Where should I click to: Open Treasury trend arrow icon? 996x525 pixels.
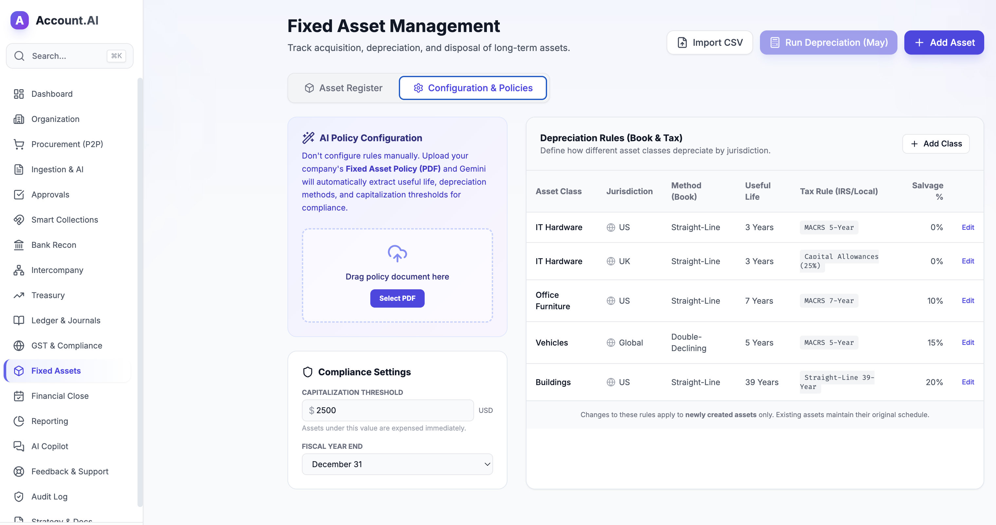19,295
